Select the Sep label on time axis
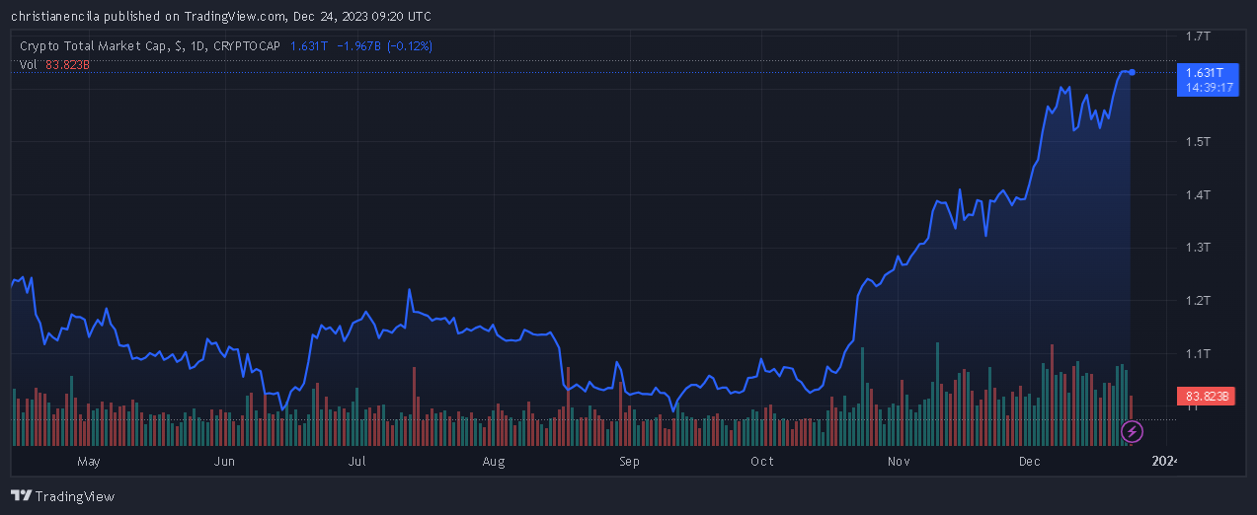Image resolution: width=1257 pixels, height=515 pixels. tap(629, 462)
